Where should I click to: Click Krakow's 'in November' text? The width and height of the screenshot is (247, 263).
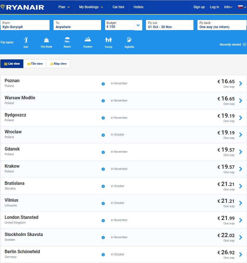click(119, 169)
